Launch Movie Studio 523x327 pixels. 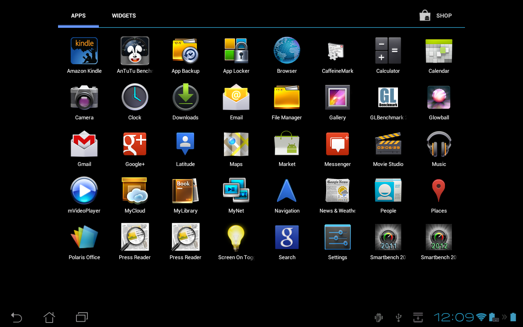388,144
